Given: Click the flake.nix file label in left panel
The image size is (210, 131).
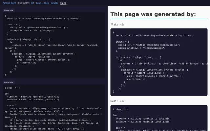Looking at the screenshot, I should [x=9, y=10].
